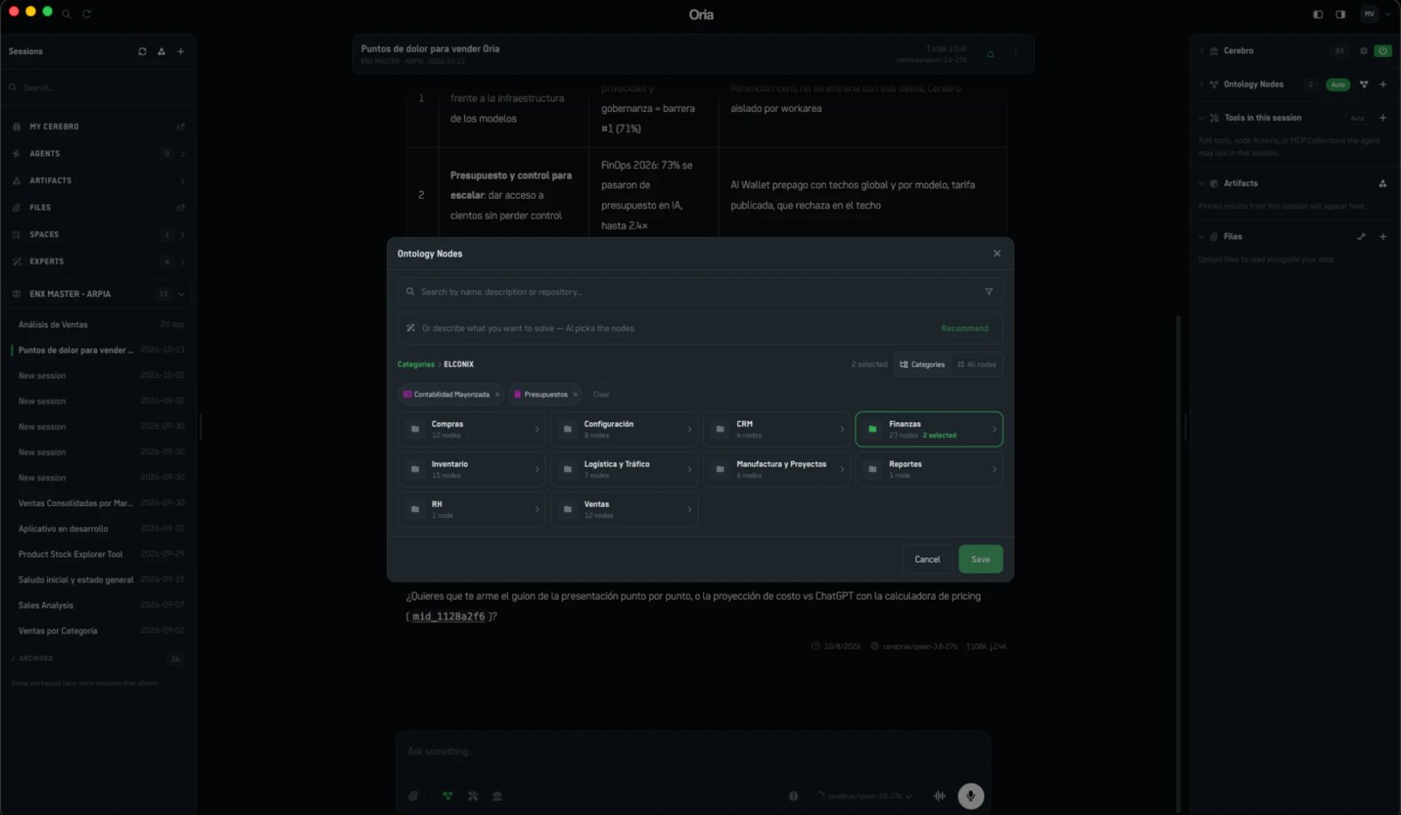Screen dimensions: 1401x815
Task: Open the Experts sidebar item
Action: click(x=98, y=262)
